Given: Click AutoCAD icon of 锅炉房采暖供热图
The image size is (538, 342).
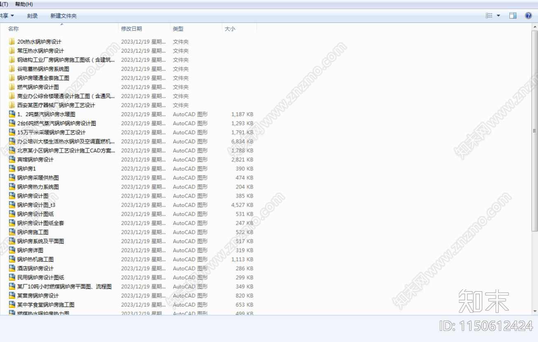Looking at the screenshot, I should (12, 177).
